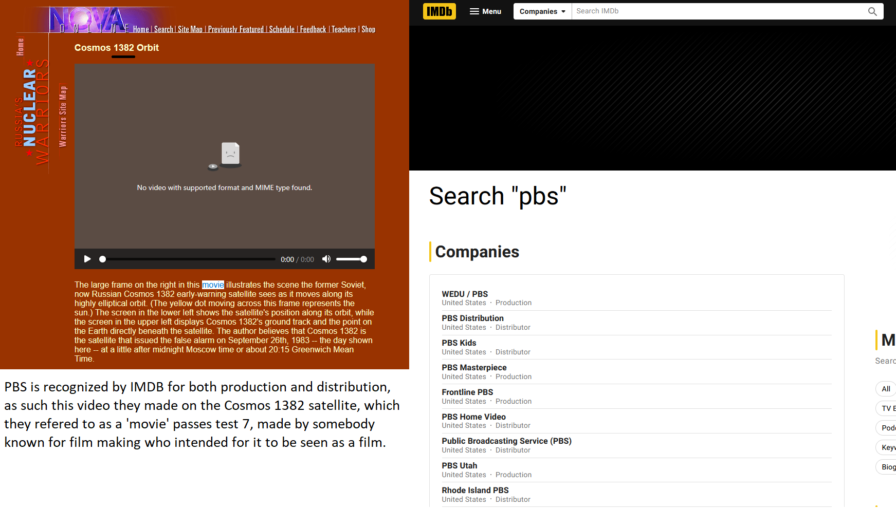Select the All filter chip
The width and height of the screenshot is (896, 509).
click(886, 389)
